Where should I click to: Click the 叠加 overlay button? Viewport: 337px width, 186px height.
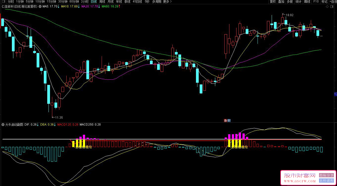tap(281, 2)
